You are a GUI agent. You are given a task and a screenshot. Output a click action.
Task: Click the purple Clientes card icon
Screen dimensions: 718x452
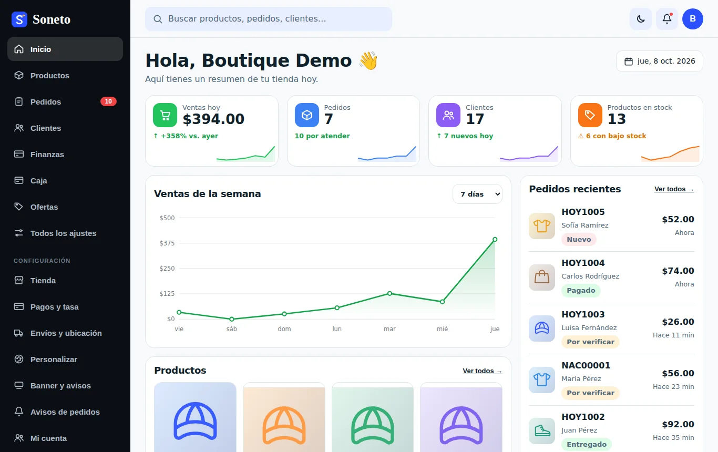tap(448, 115)
